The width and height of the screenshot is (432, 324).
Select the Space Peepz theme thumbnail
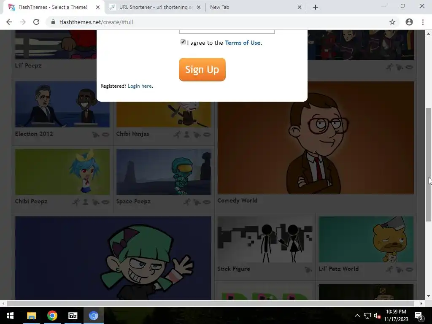[164, 172]
